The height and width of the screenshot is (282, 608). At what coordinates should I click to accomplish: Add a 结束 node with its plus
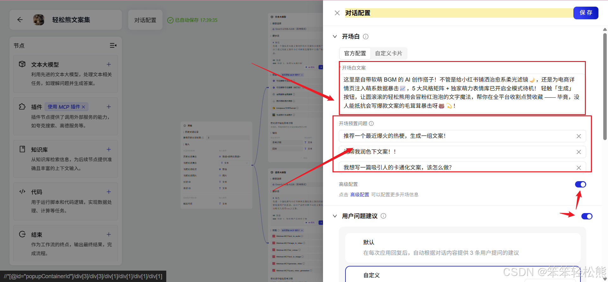coord(109,234)
